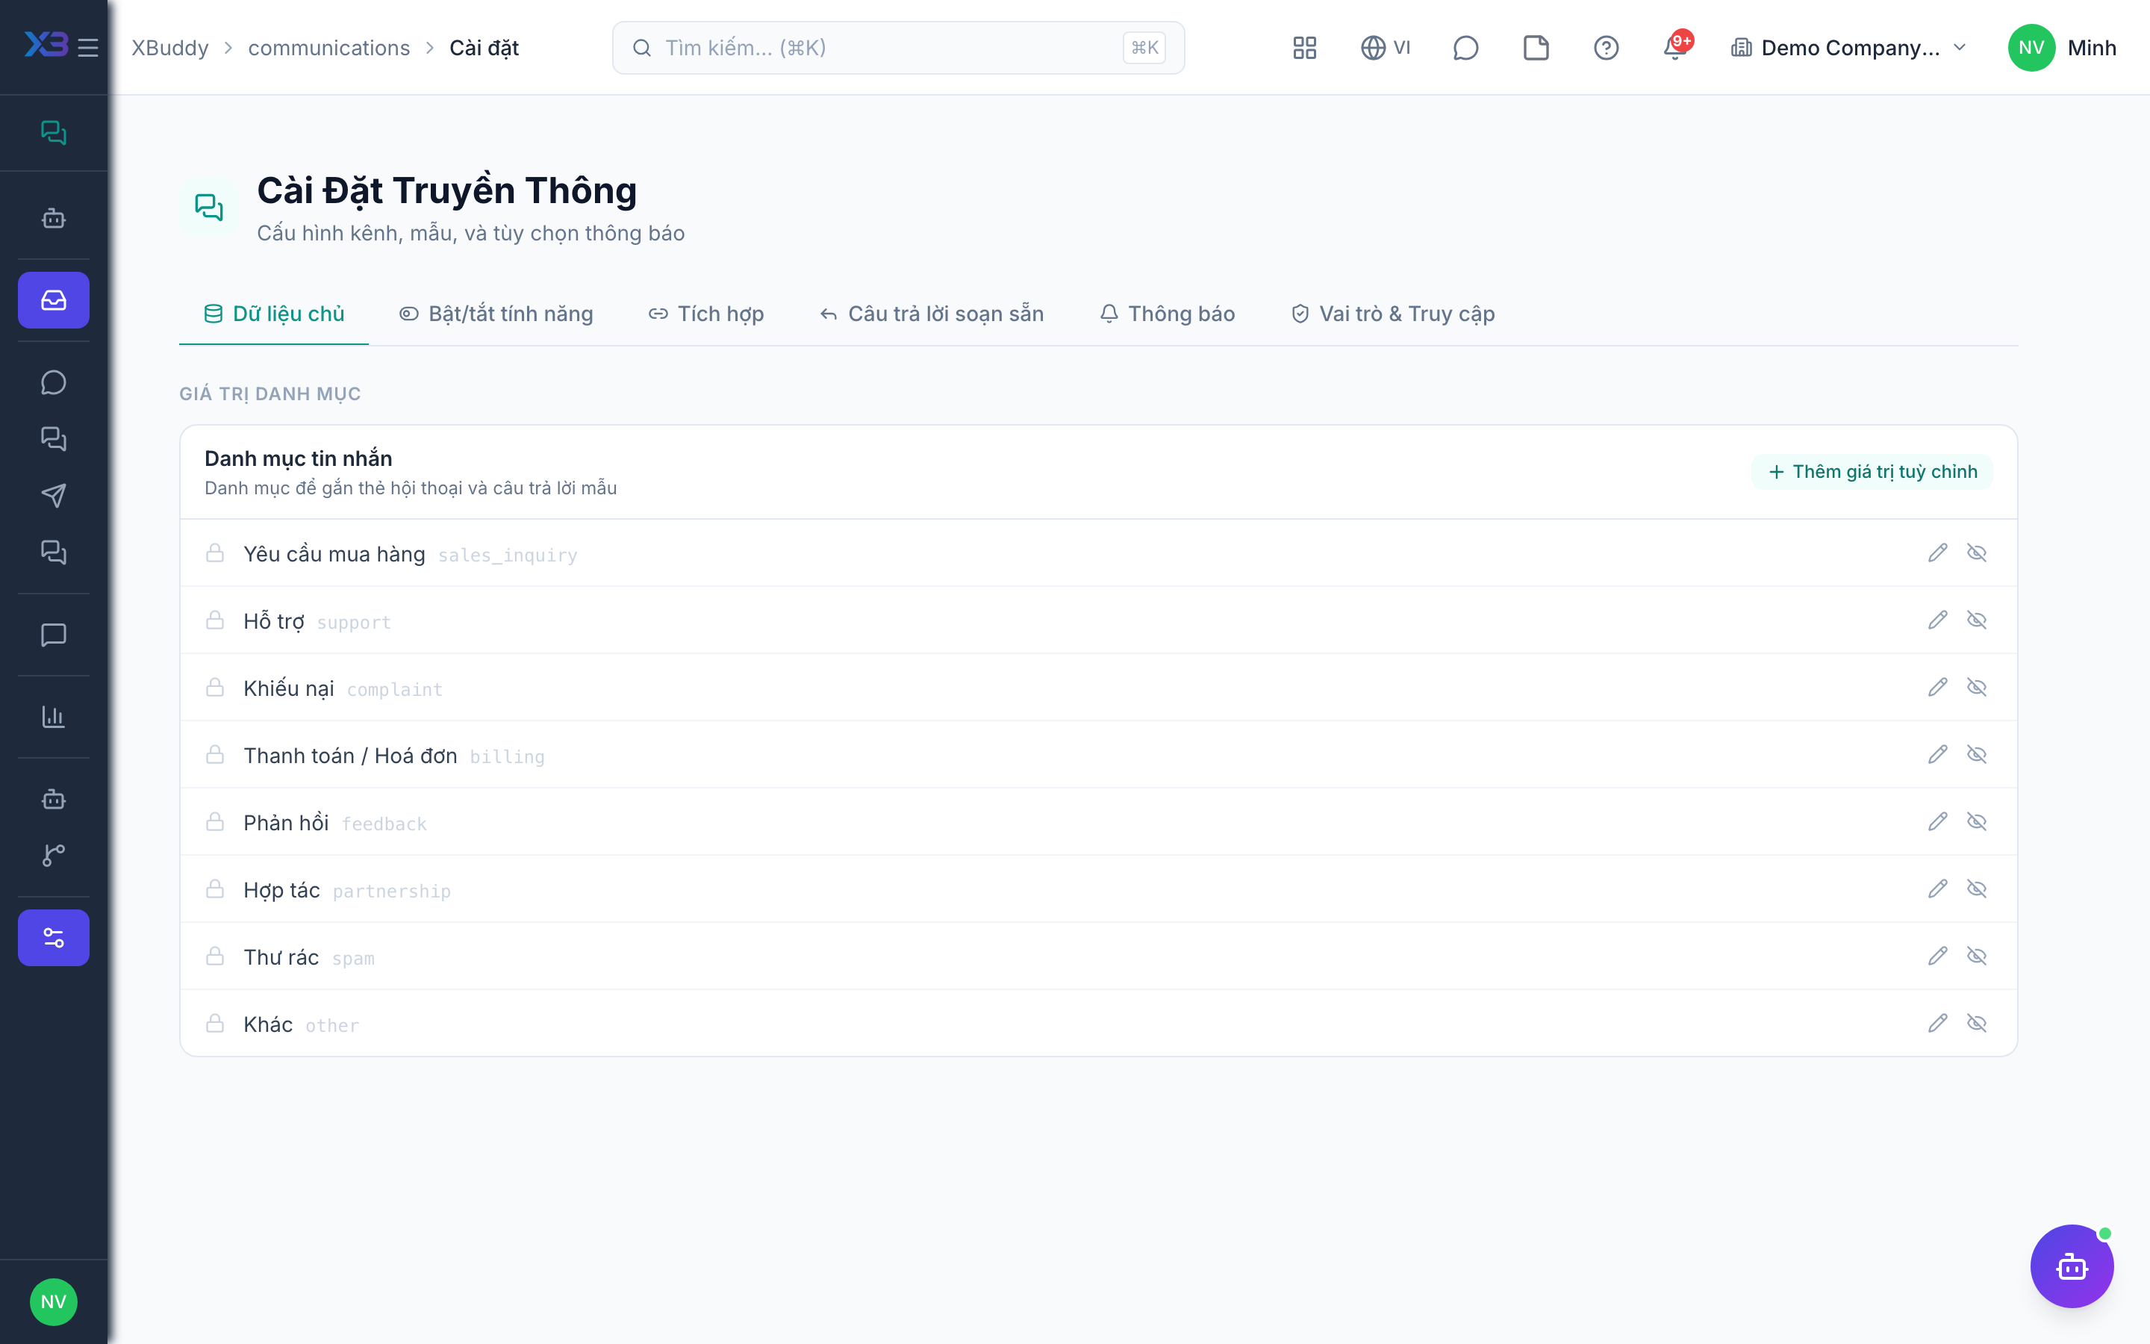This screenshot has height=1344, width=2150.
Task: Click the paper plane send sidebar icon
Action: tap(53, 496)
